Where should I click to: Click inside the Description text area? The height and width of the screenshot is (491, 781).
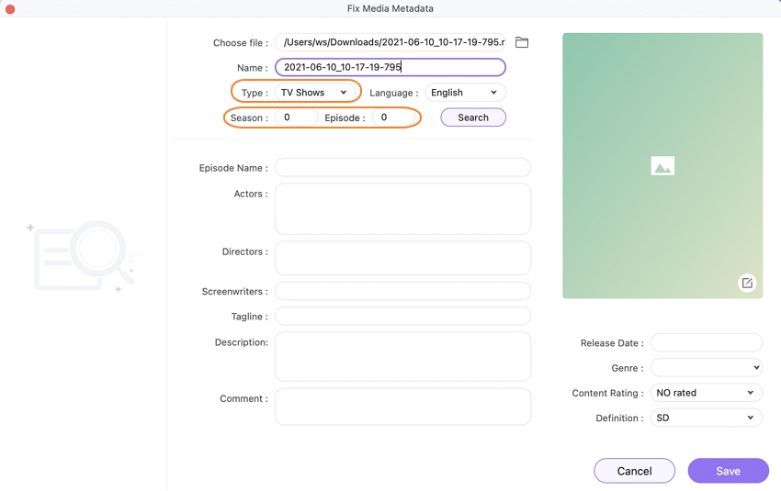(402, 356)
